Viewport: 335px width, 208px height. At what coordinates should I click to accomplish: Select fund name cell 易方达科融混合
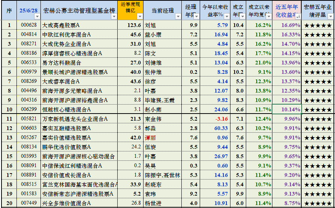click(x=79, y=63)
